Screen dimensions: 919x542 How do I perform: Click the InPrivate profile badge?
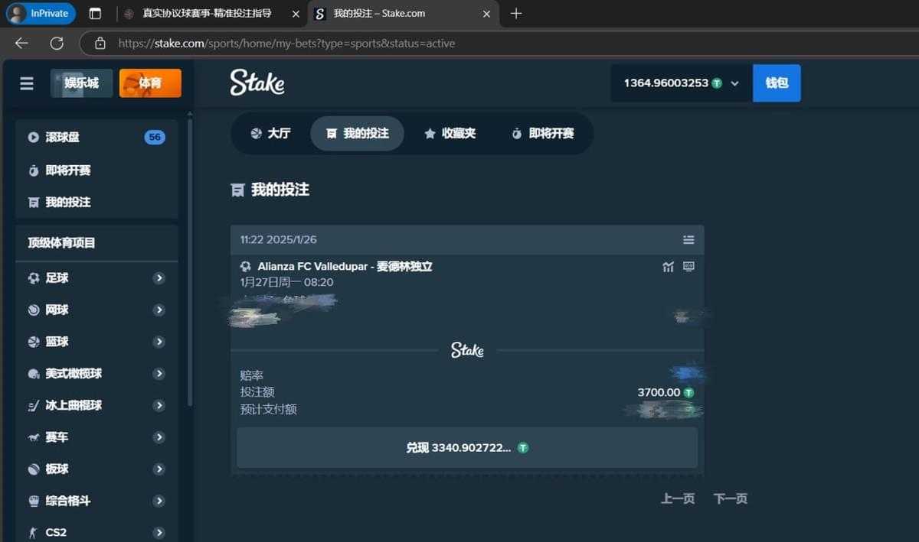(41, 13)
